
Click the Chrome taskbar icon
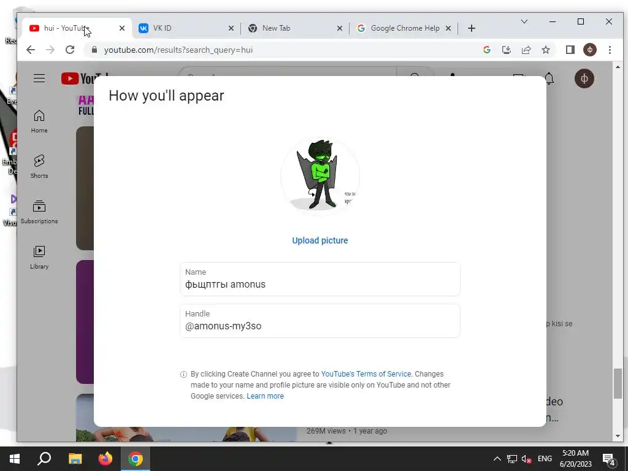coord(136,459)
